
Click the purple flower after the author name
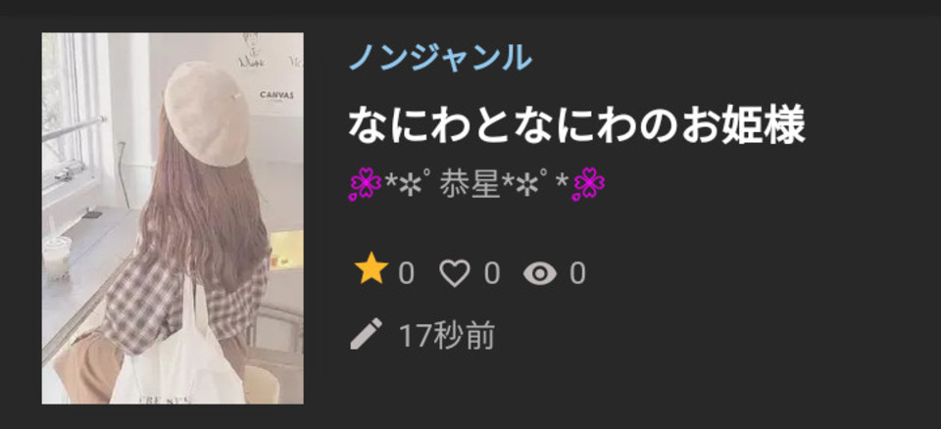(588, 184)
